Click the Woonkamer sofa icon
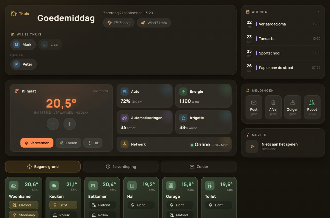This screenshot has height=218, width=330. tap(14, 186)
